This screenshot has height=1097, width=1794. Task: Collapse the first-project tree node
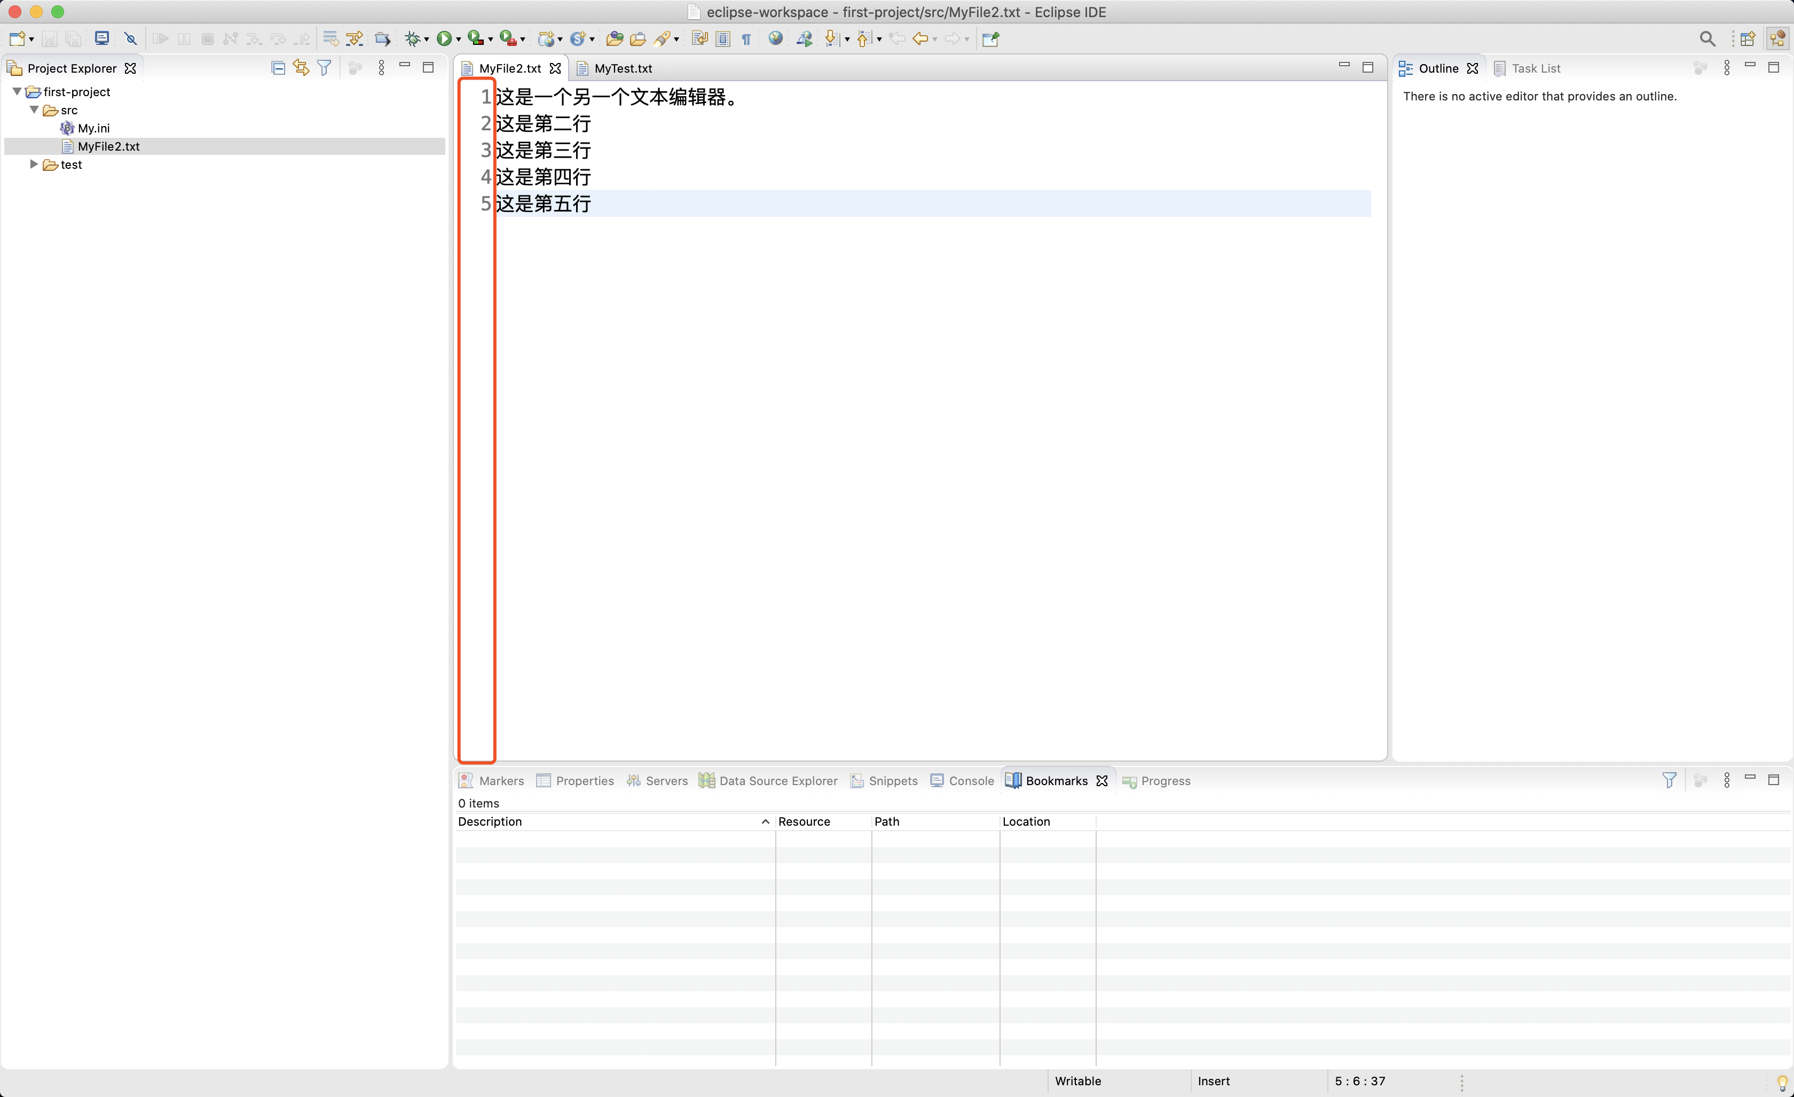17,91
